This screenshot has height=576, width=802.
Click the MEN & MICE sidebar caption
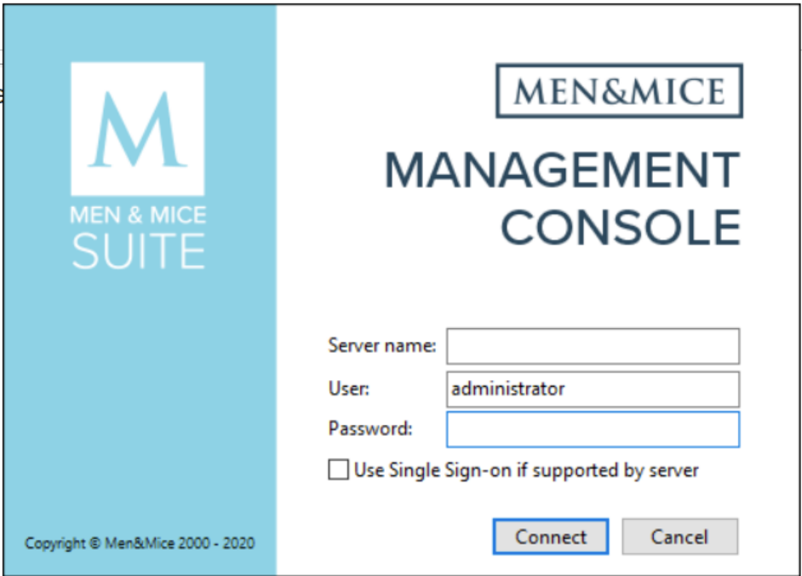click(x=138, y=215)
